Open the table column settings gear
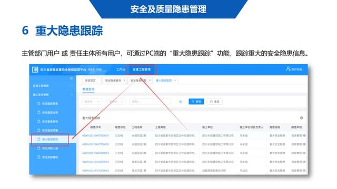The image size is (337, 189). [x=301, y=118]
